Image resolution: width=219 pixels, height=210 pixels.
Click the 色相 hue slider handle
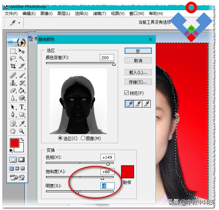108,164
